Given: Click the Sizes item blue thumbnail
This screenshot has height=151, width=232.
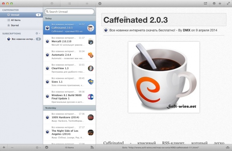Looking at the screenshot, I should tap(91, 82).
